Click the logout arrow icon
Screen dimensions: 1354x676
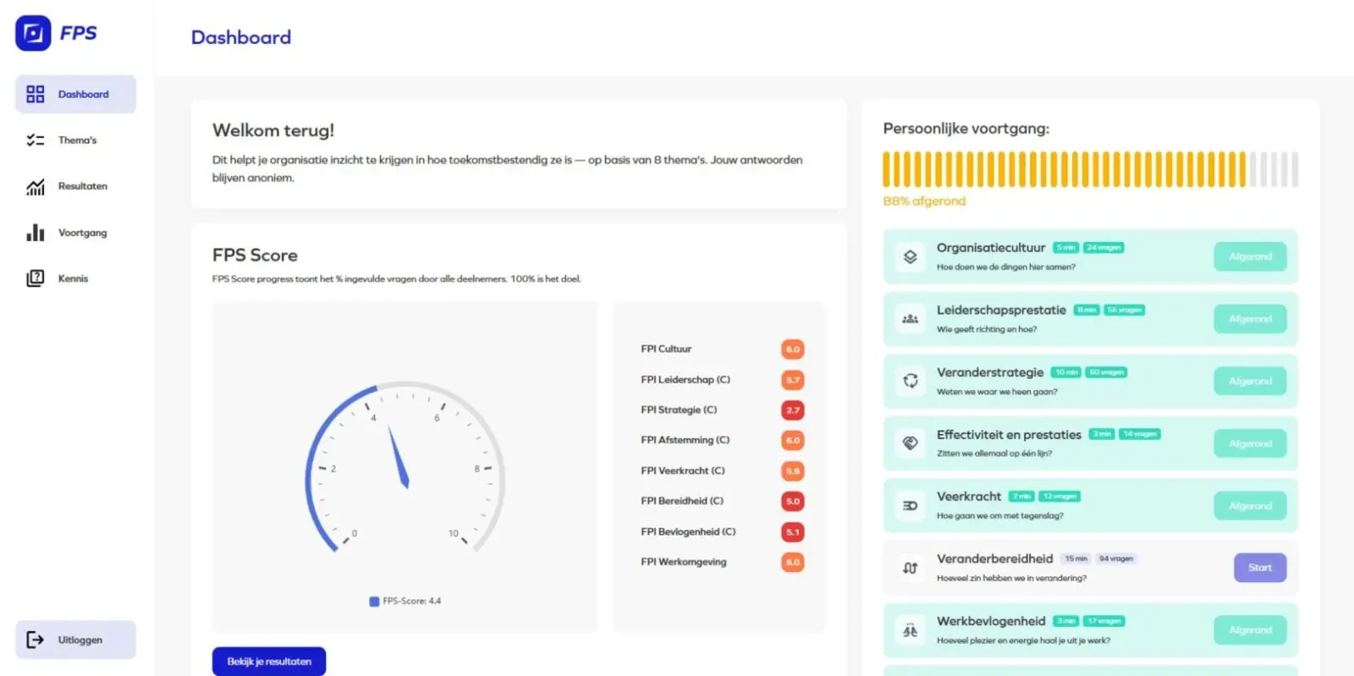click(x=35, y=640)
